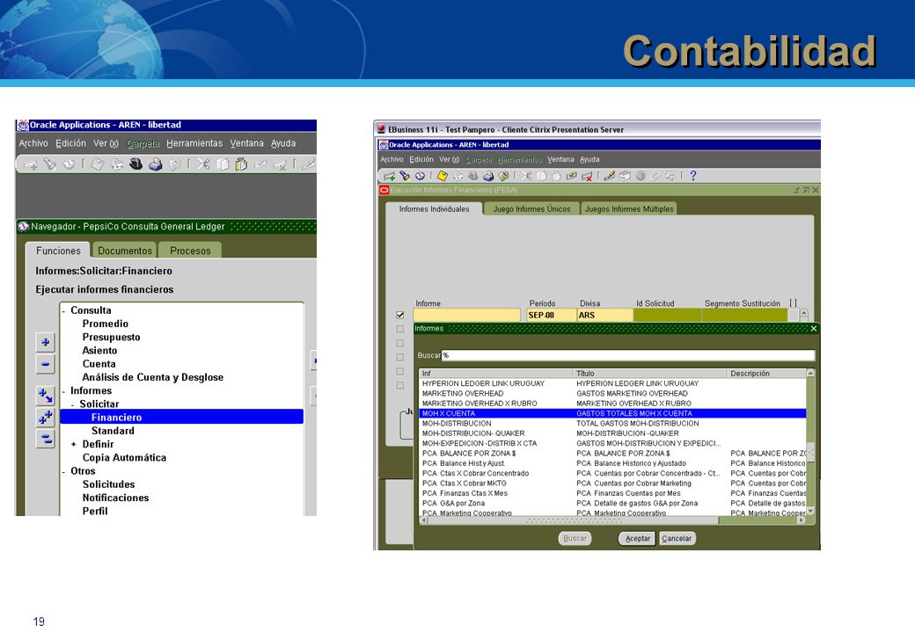Open the Archivo menu in Navegador window

[33, 142]
